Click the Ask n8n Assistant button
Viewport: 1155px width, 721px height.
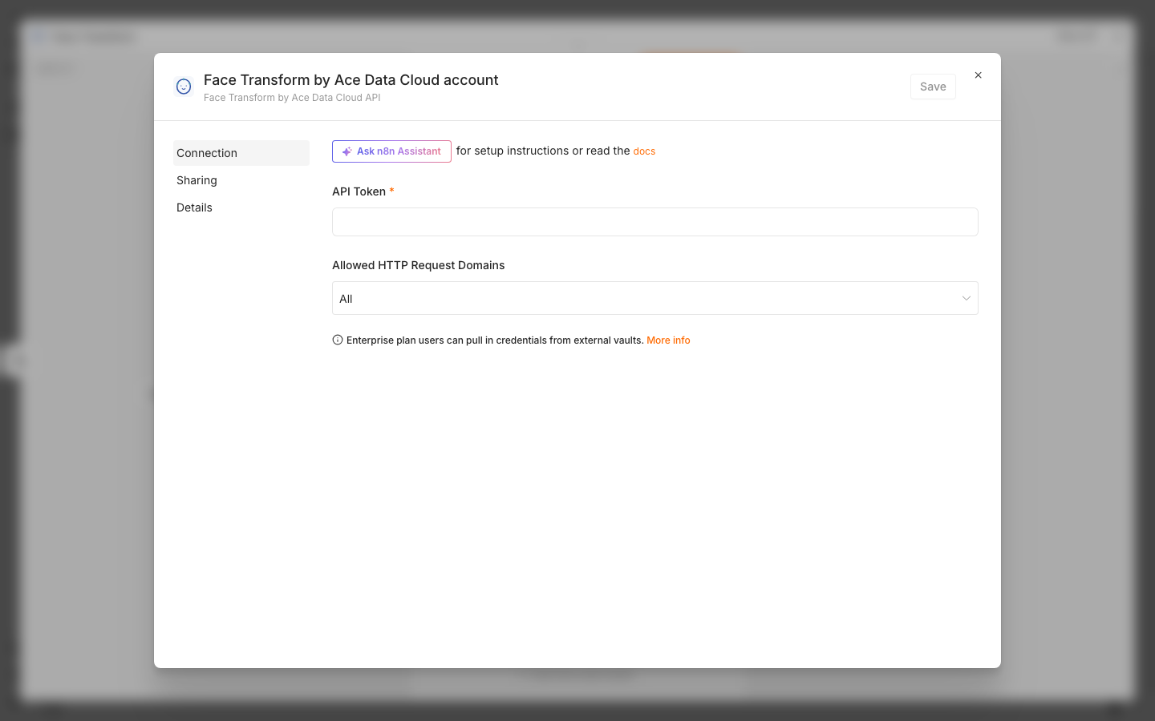pyautogui.click(x=391, y=151)
